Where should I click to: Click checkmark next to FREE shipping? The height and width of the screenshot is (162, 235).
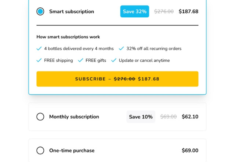tap(39, 60)
